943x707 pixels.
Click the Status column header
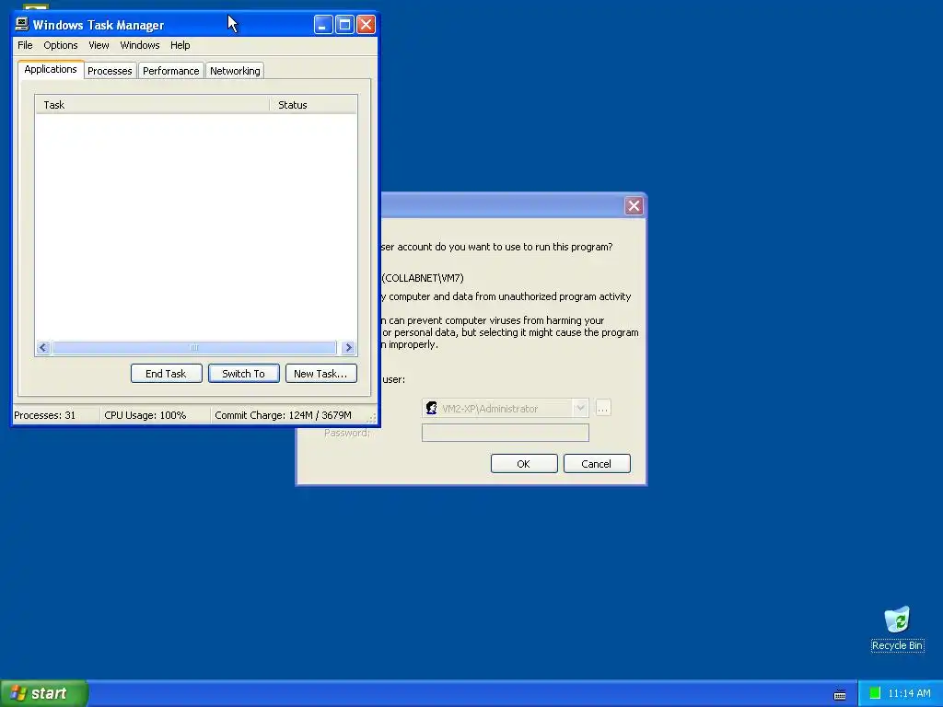tap(313, 105)
